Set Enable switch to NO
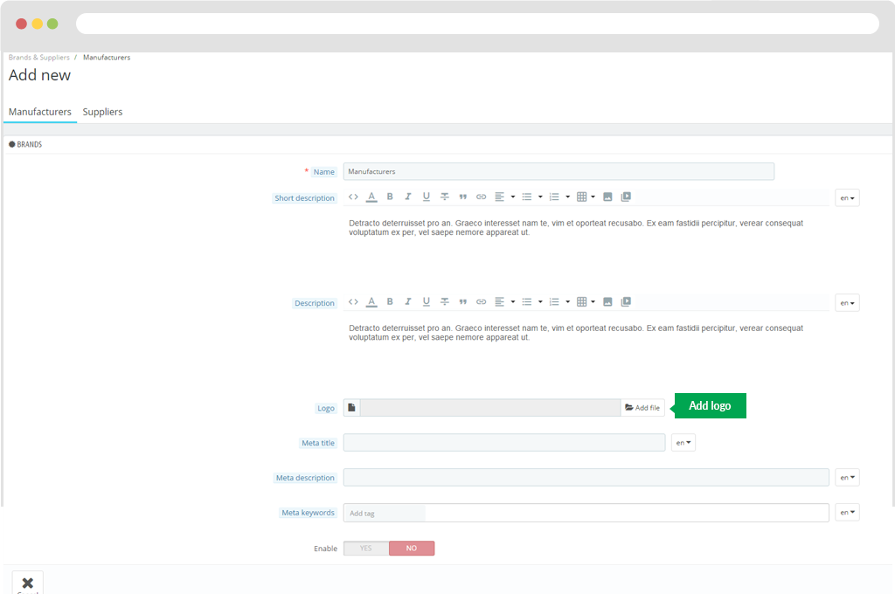The width and height of the screenshot is (895, 594). 412,549
